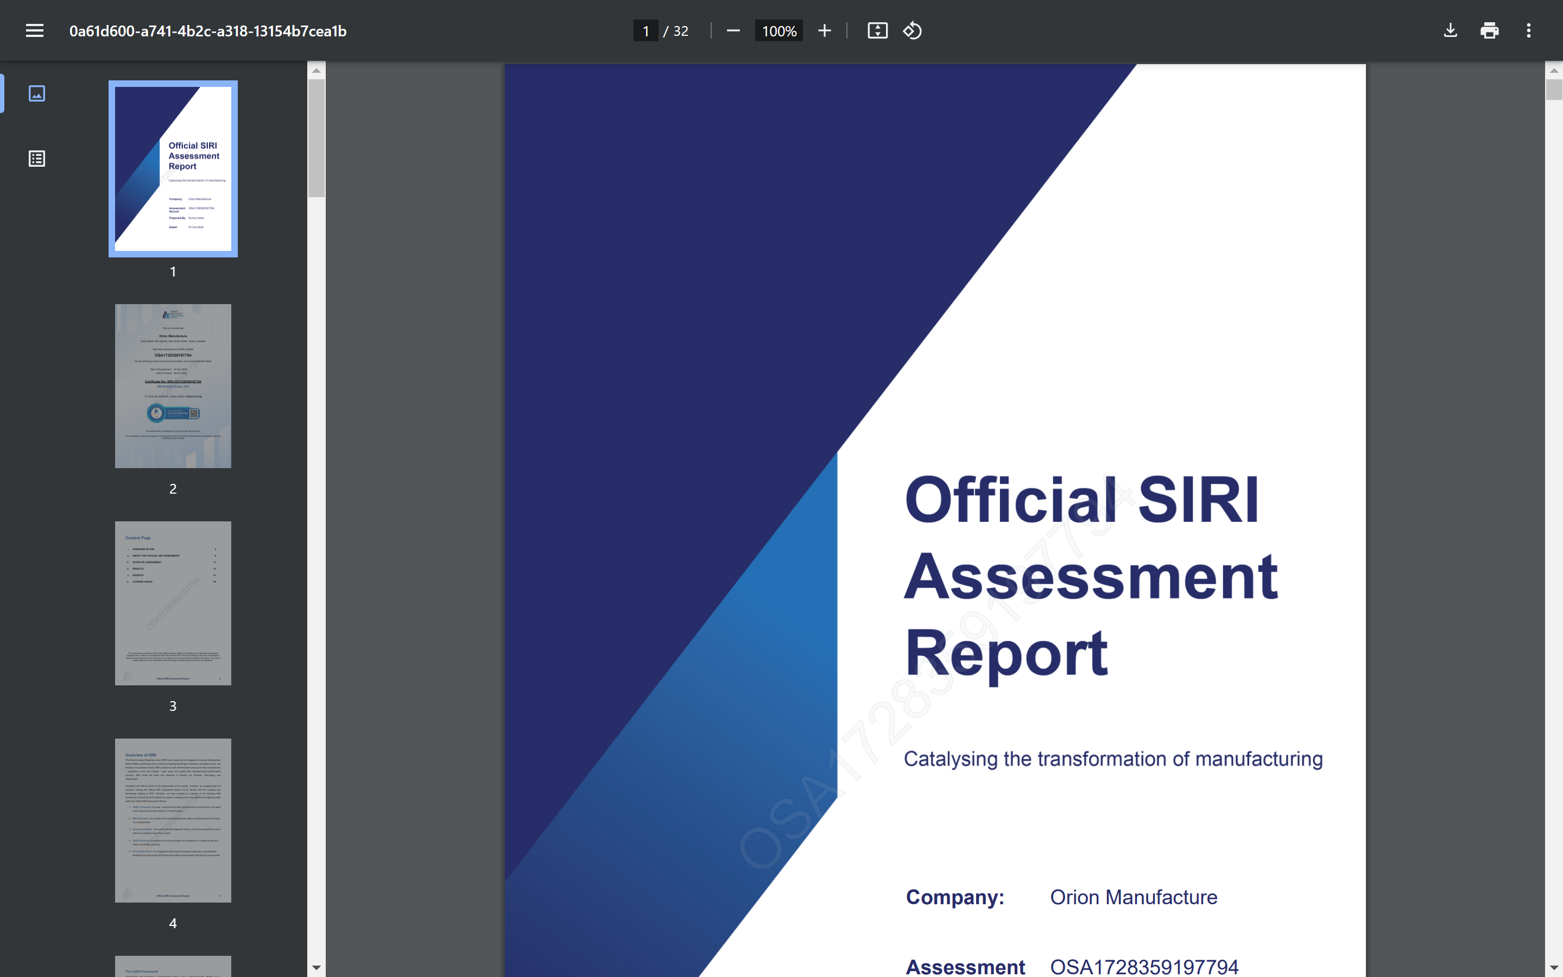The height and width of the screenshot is (977, 1563).
Task: Switch to document outline view
Action: point(37,159)
